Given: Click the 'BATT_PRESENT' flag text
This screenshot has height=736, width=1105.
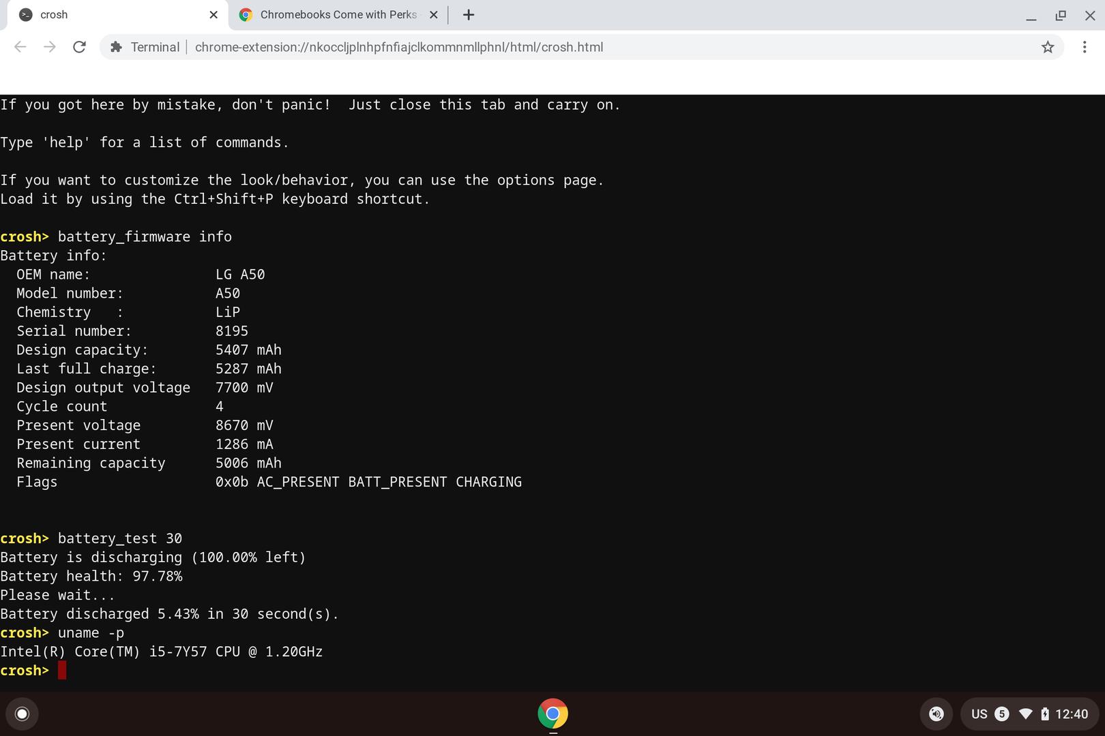Looking at the screenshot, I should tap(398, 482).
